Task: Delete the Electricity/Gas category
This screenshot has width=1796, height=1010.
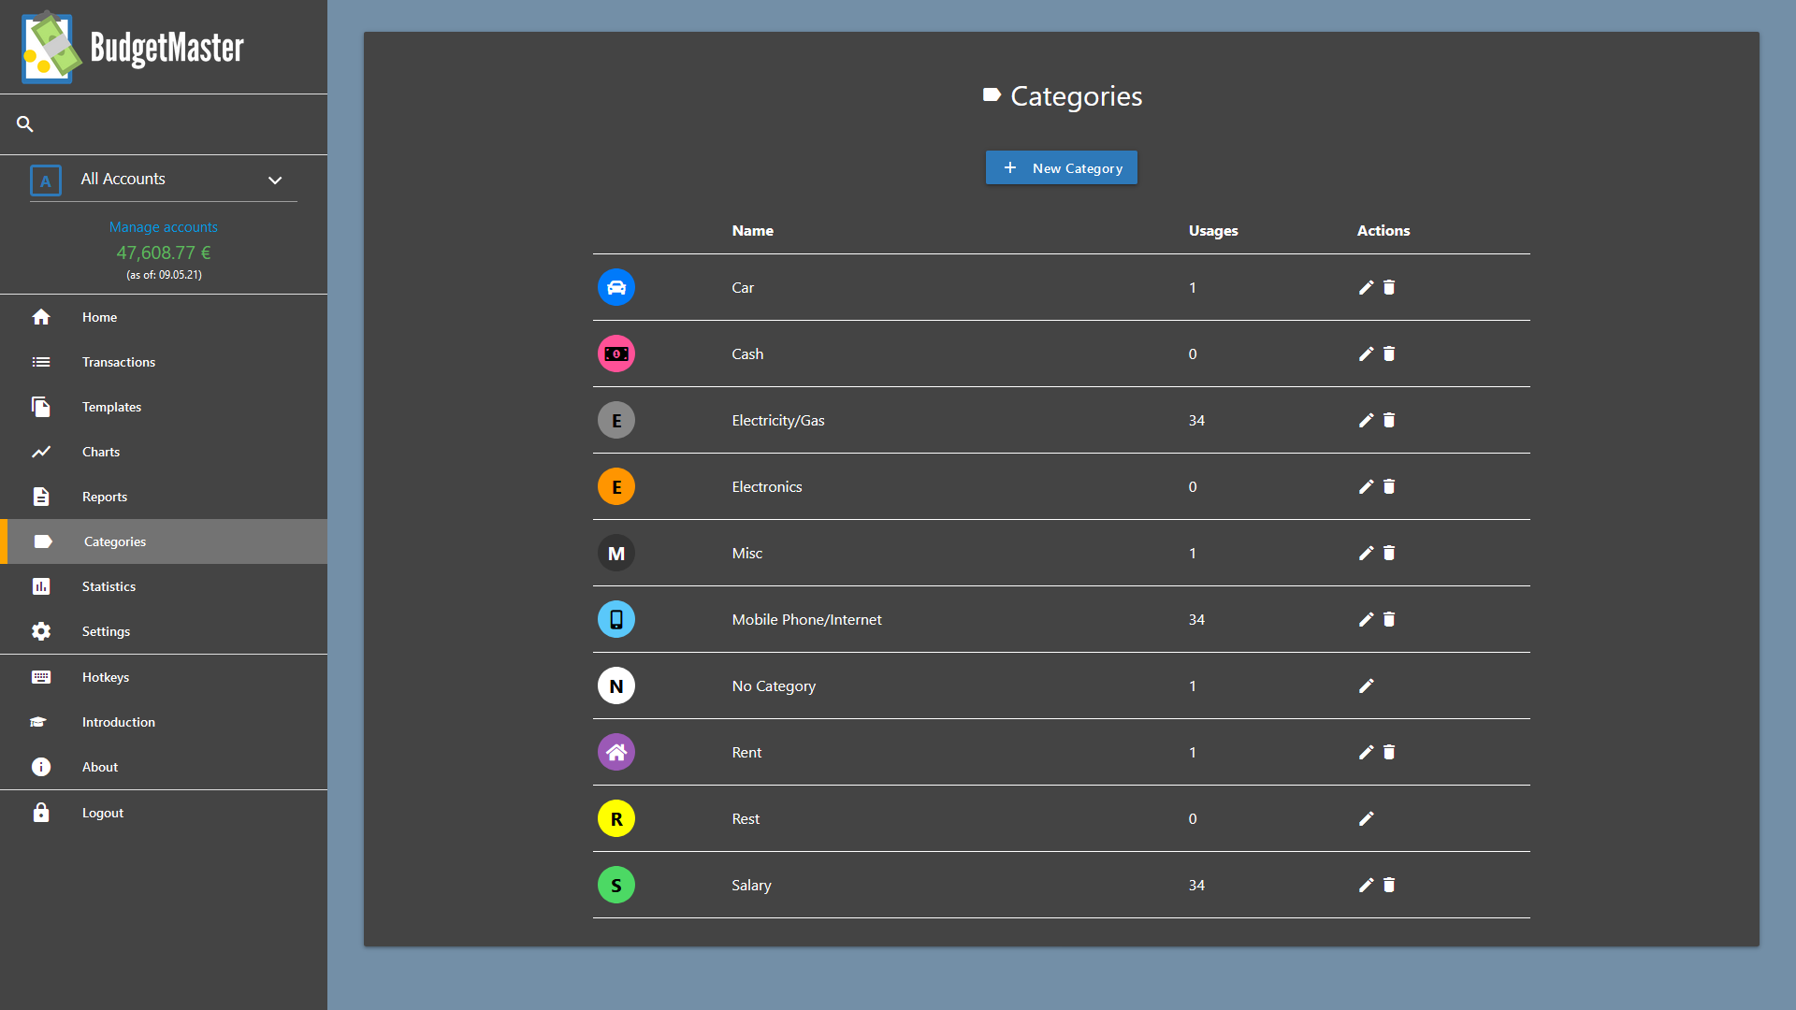Action: 1389,420
